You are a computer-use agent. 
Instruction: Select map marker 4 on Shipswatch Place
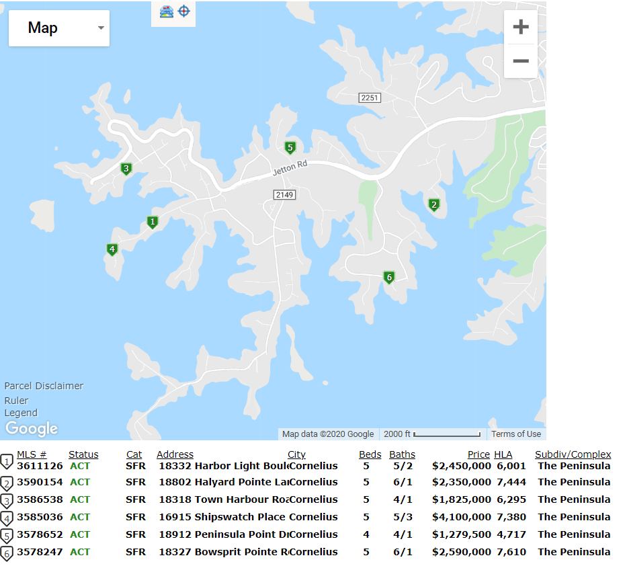[x=112, y=250]
